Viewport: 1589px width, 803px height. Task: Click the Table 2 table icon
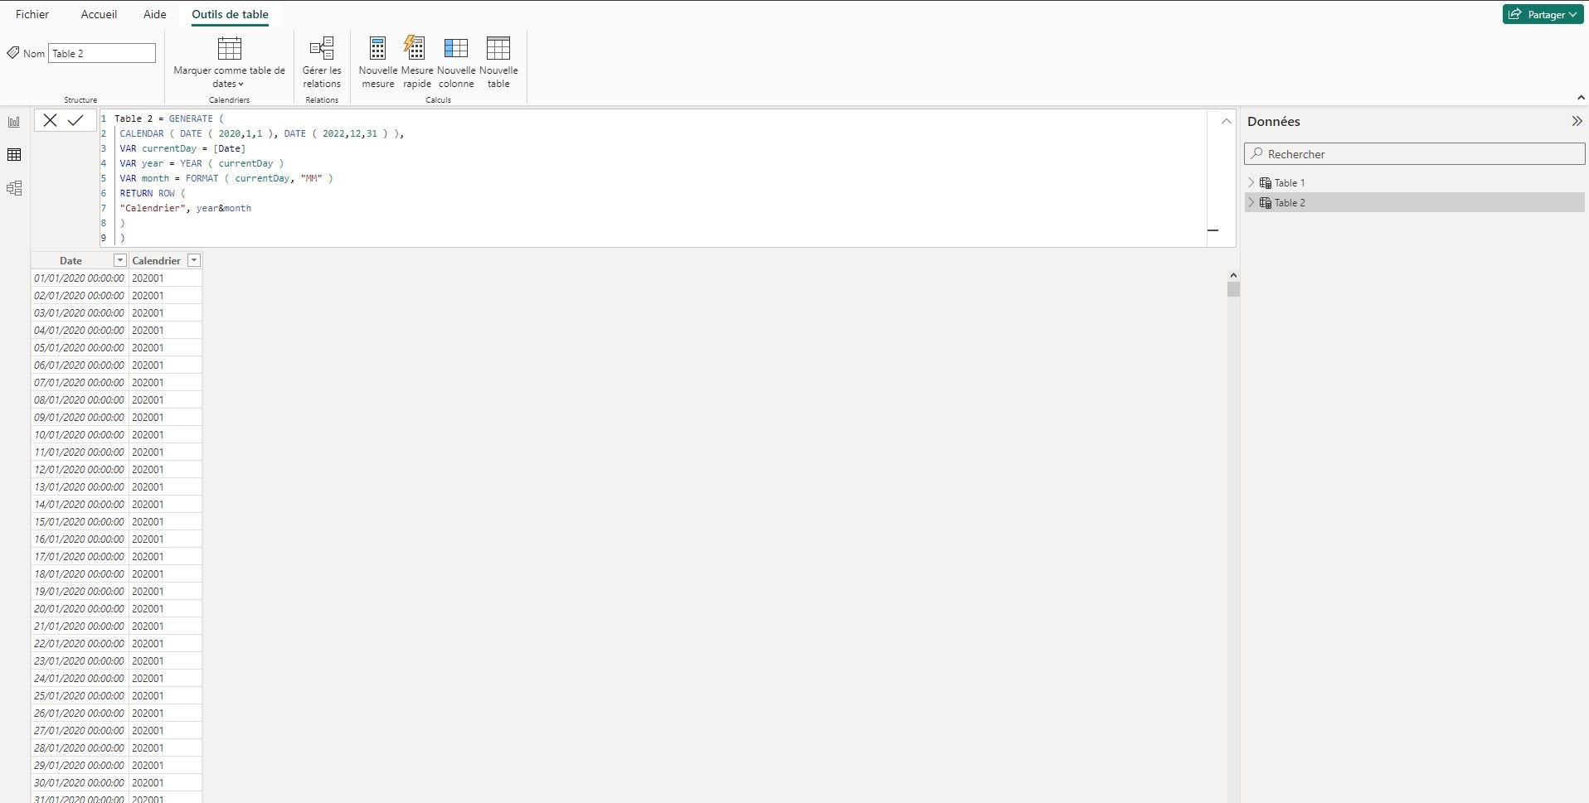pos(1266,202)
